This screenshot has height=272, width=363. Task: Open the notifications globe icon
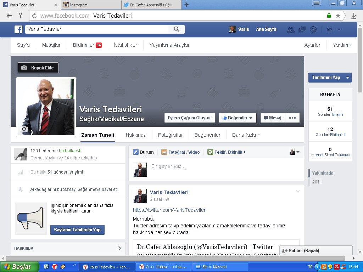point(313,29)
